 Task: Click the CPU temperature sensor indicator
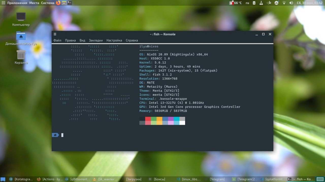pyautogui.click(x=235, y=3)
